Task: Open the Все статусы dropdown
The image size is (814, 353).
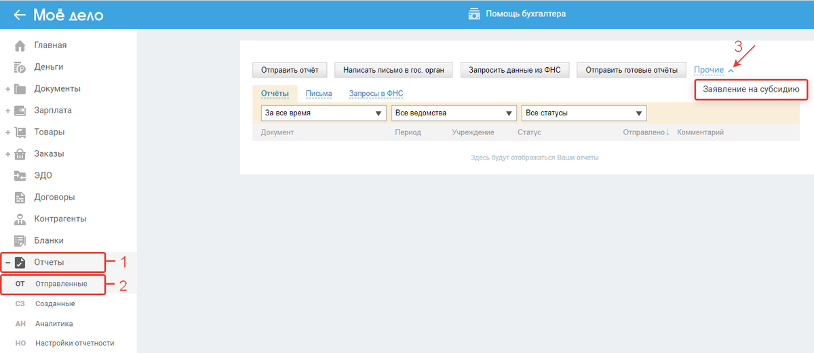Action: click(584, 113)
